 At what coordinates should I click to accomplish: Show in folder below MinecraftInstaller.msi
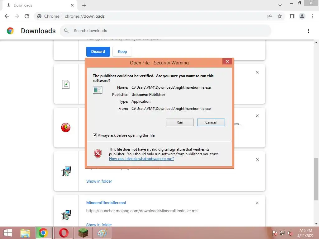pos(99,225)
